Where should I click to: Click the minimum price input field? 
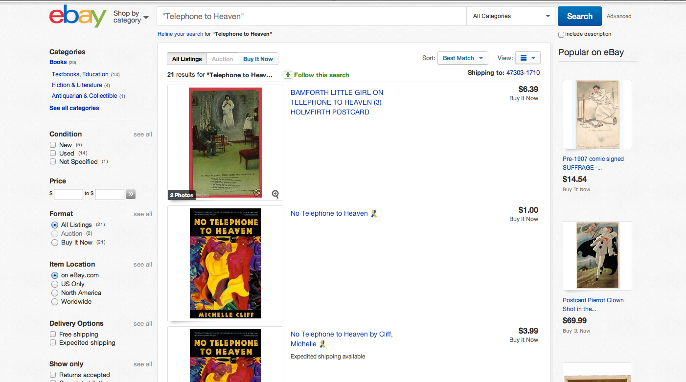tap(69, 194)
